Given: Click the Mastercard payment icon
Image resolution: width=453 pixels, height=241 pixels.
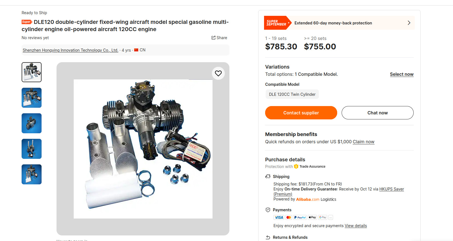Looking at the screenshot, I should tap(288, 217).
